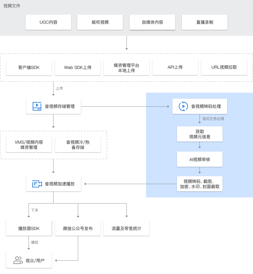Click the 流式任务处理 label
The height and width of the screenshot is (274, 253).
(213, 119)
